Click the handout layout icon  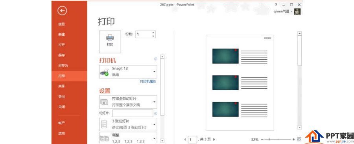pyautogui.click(x=104, y=124)
